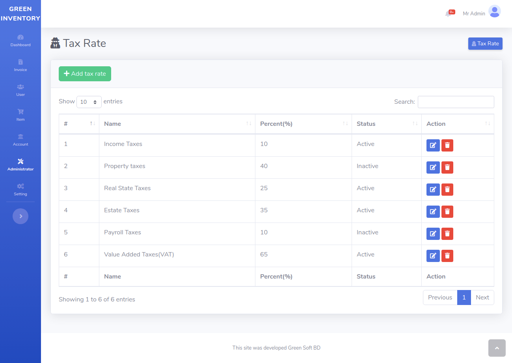Open the Mr Admin user avatar
This screenshot has height=363, width=512.
point(494,11)
